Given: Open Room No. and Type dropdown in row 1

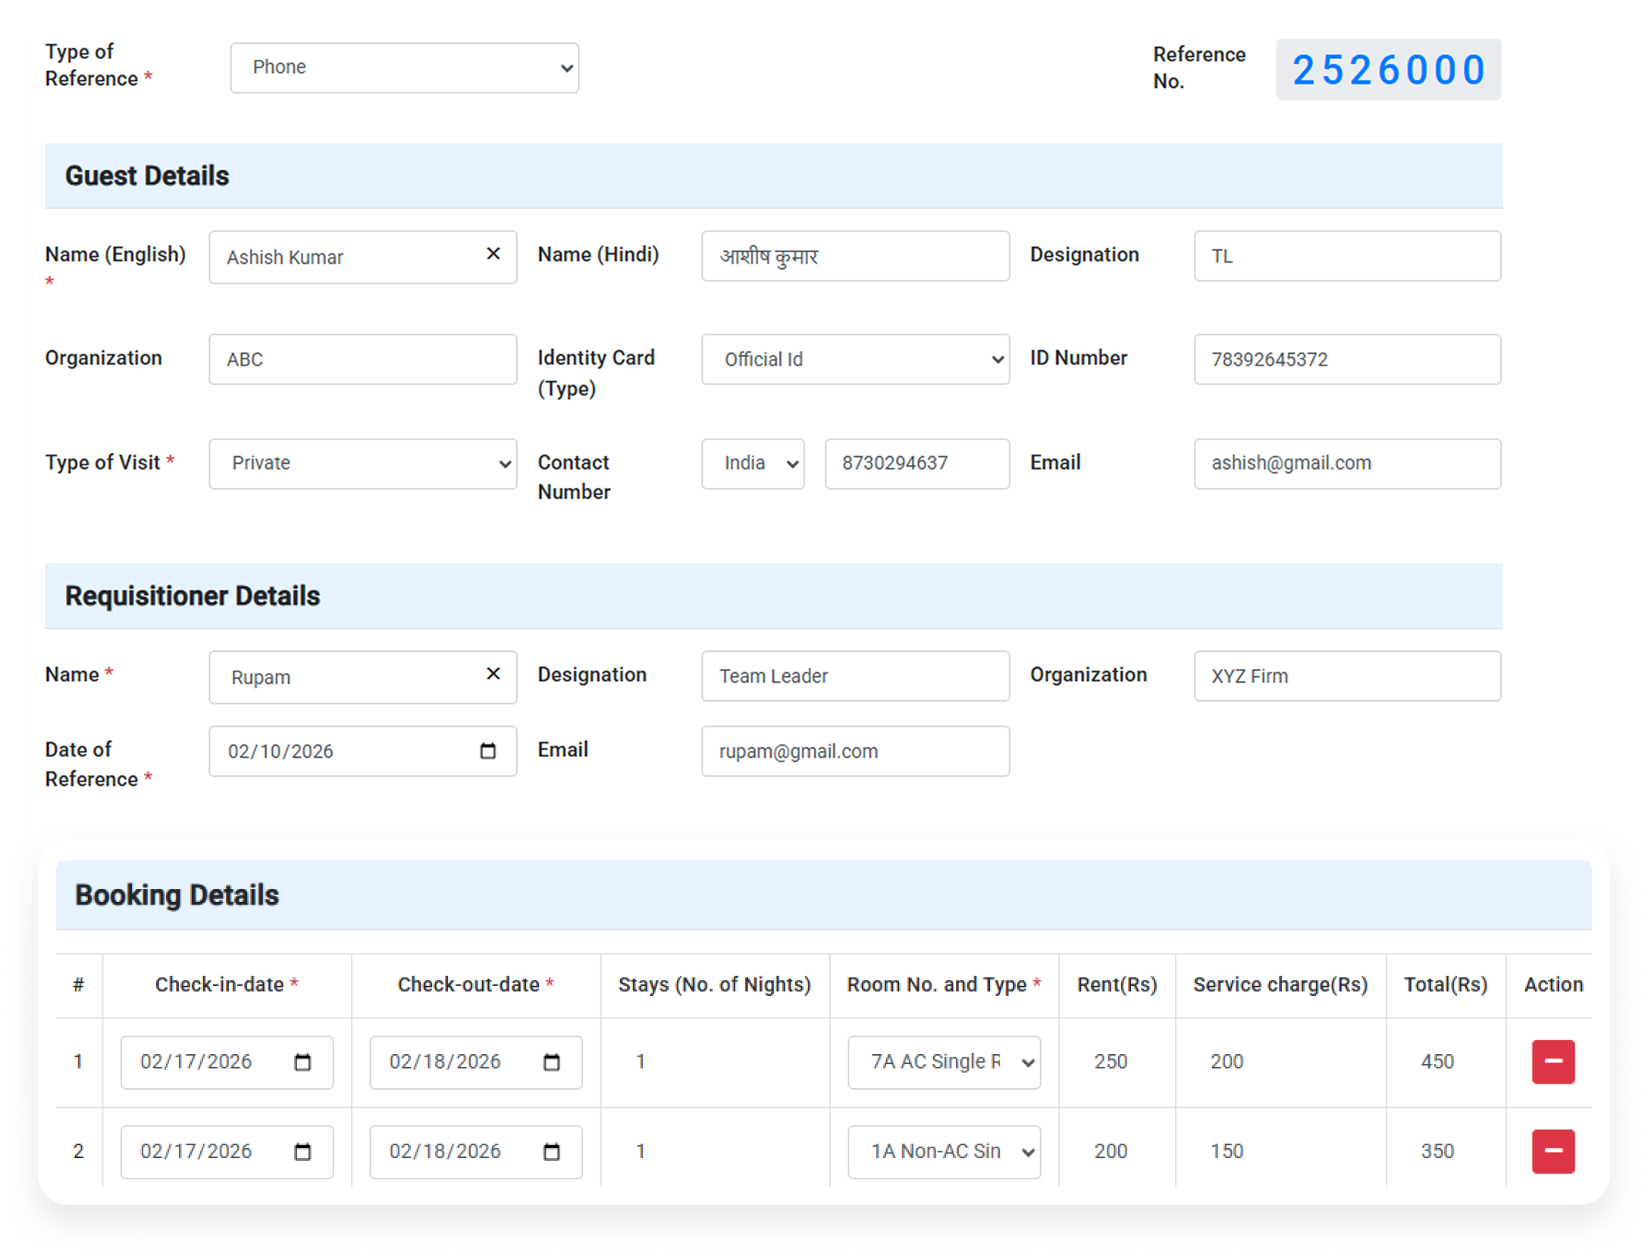Looking at the screenshot, I should pyautogui.click(x=944, y=1062).
